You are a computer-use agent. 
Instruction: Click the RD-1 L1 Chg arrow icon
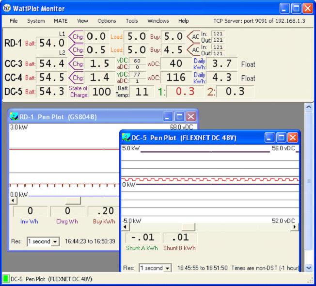click(76, 37)
